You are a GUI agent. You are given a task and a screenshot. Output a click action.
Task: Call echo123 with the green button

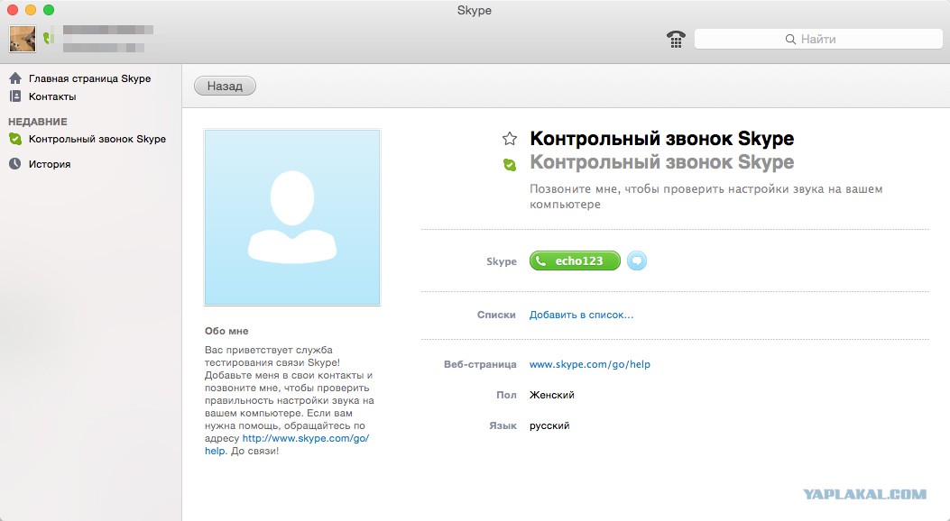(x=575, y=260)
